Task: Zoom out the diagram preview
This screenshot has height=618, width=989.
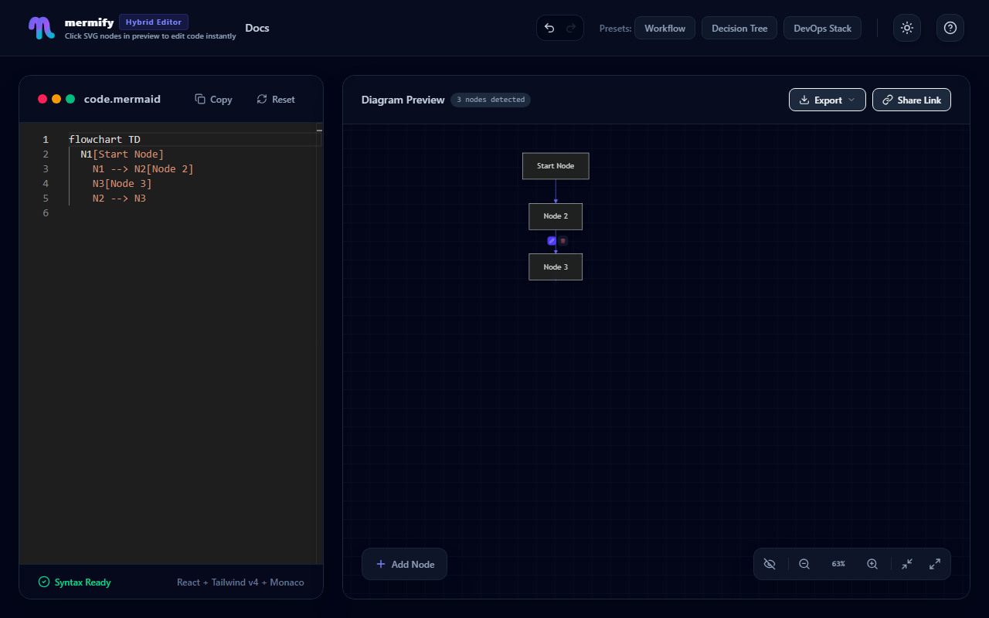Action: (804, 564)
